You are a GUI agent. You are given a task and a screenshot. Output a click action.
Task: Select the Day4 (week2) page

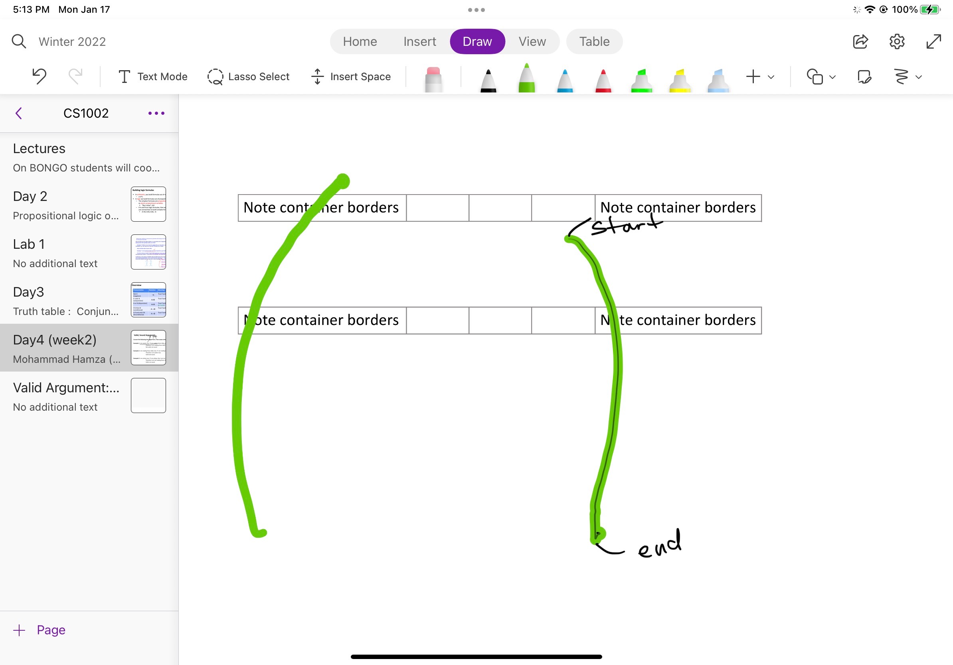click(89, 348)
